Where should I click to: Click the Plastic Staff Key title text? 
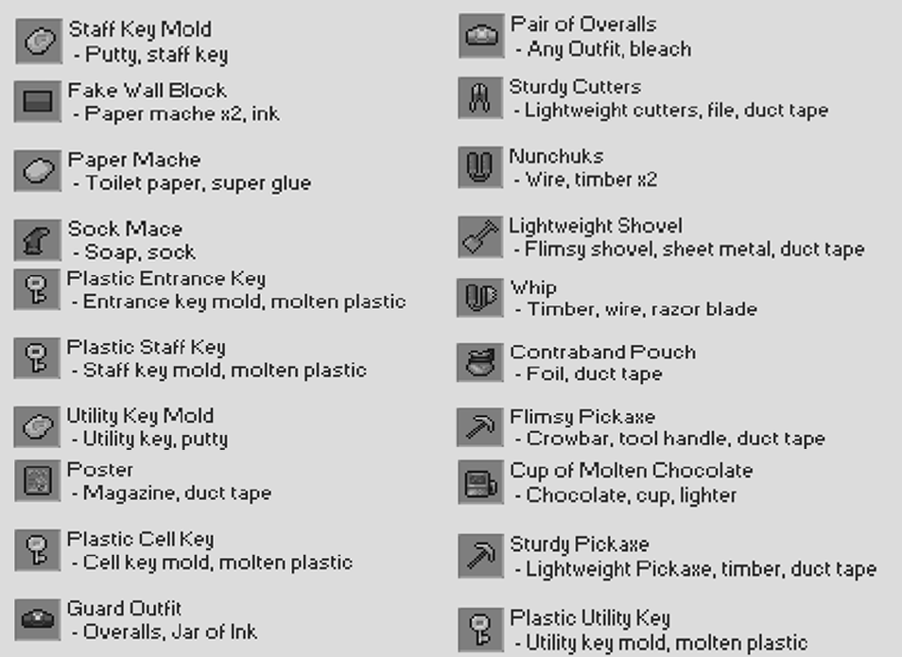tap(146, 347)
